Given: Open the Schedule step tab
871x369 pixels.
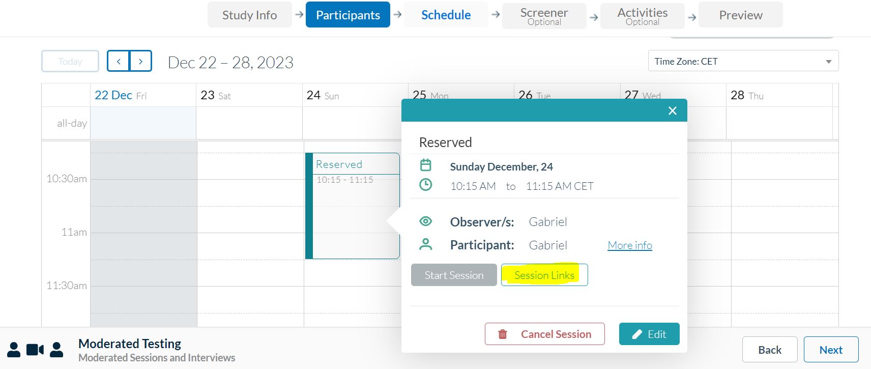Looking at the screenshot, I should tap(446, 15).
